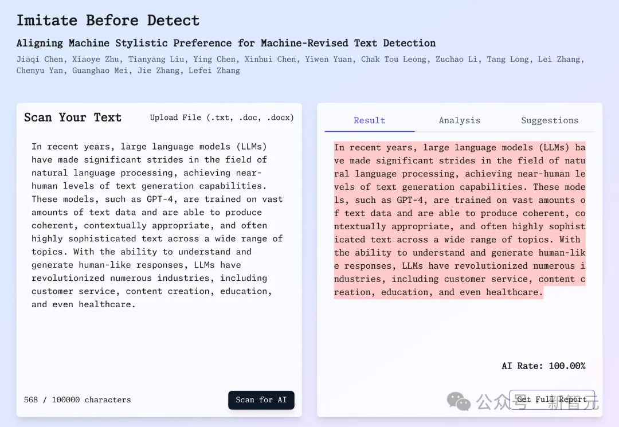This screenshot has height=427, width=619.
Task: Click the Imitate Before Detect title
Action: [108, 21]
